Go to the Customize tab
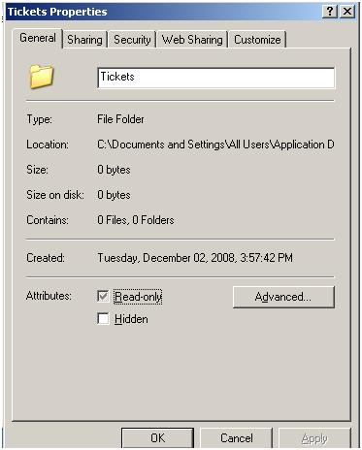362x450 pixels. pos(257,40)
